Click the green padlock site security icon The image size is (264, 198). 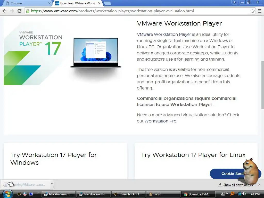point(28,11)
